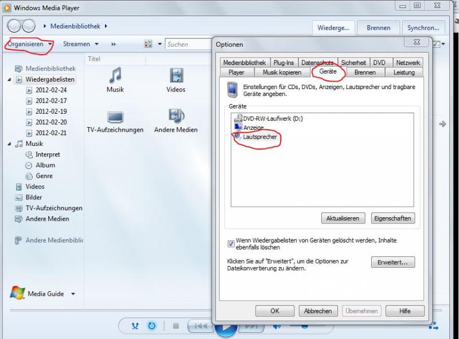This screenshot has height=339, width=459.
Task: Switch to the Sicherheit tab
Action: click(x=353, y=63)
